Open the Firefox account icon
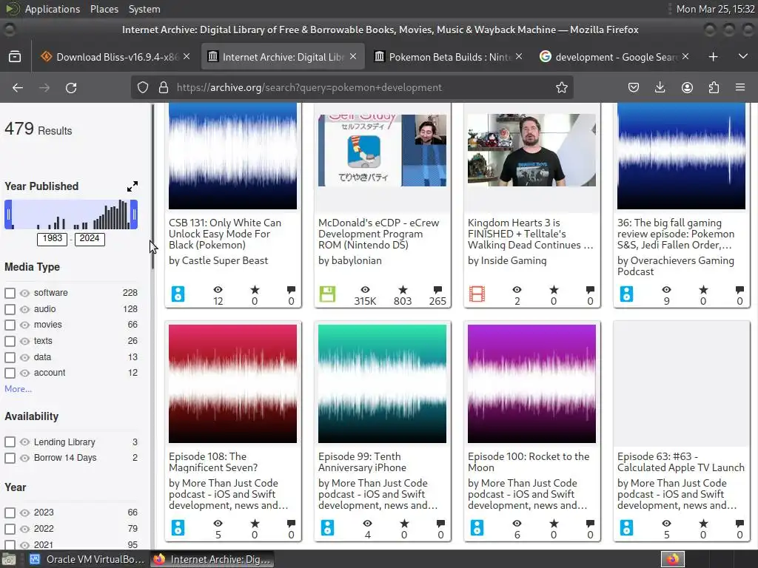 click(687, 87)
